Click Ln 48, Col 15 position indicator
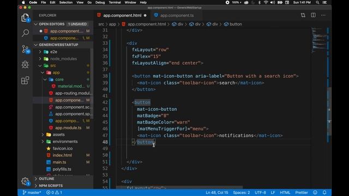The width and height of the screenshot is (349, 196). point(217,192)
